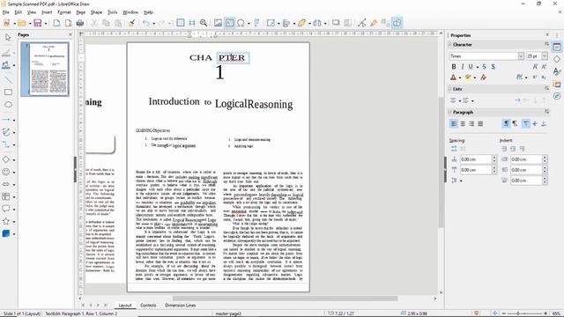The width and height of the screenshot is (564, 317).
Task: Select the Callout shapes tool
Action: pos(6,209)
